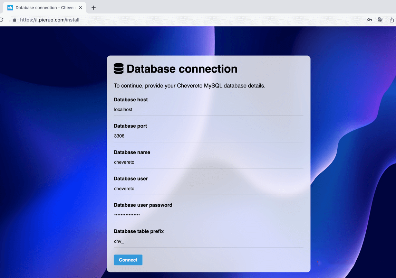This screenshot has width=396, height=278.
Task: Select the Database connection browser tab
Action: coord(45,8)
